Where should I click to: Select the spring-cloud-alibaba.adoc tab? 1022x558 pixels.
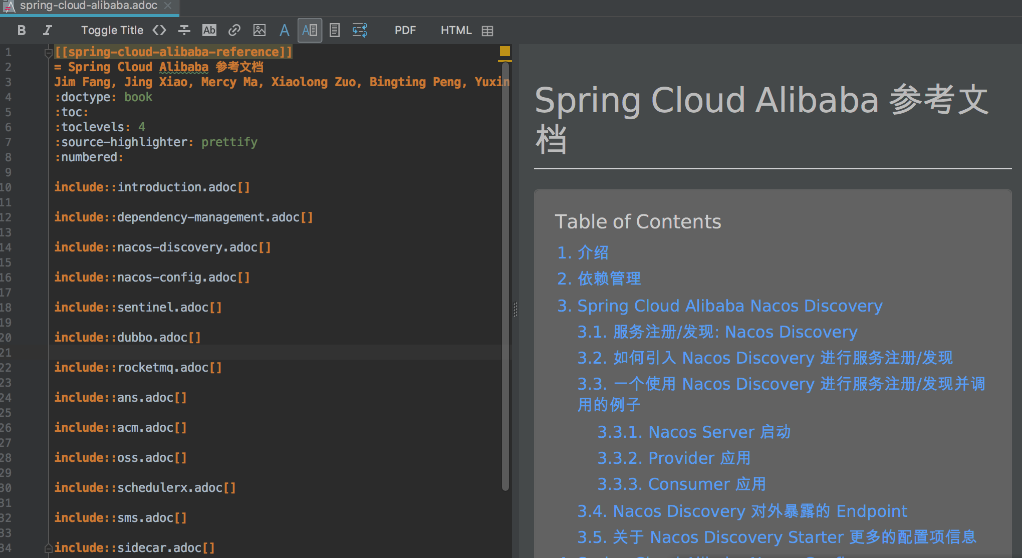click(88, 6)
